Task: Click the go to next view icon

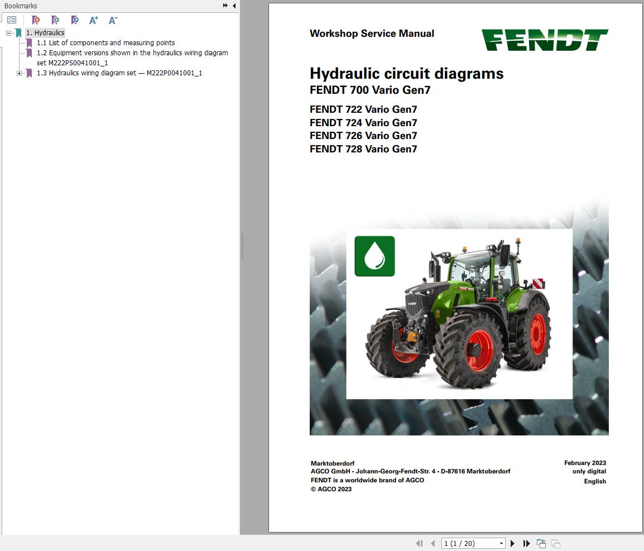Action: [x=556, y=543]
